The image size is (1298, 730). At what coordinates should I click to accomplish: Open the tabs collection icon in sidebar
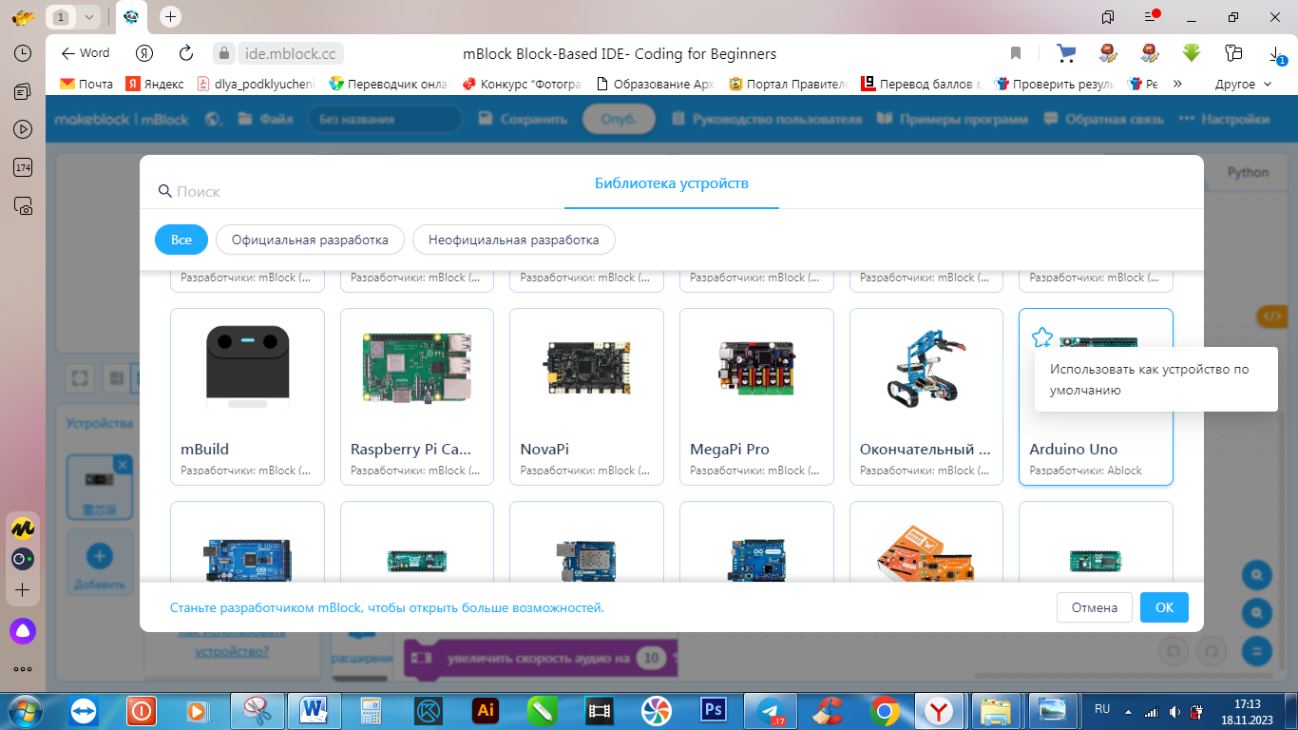(x=24, y=91)
